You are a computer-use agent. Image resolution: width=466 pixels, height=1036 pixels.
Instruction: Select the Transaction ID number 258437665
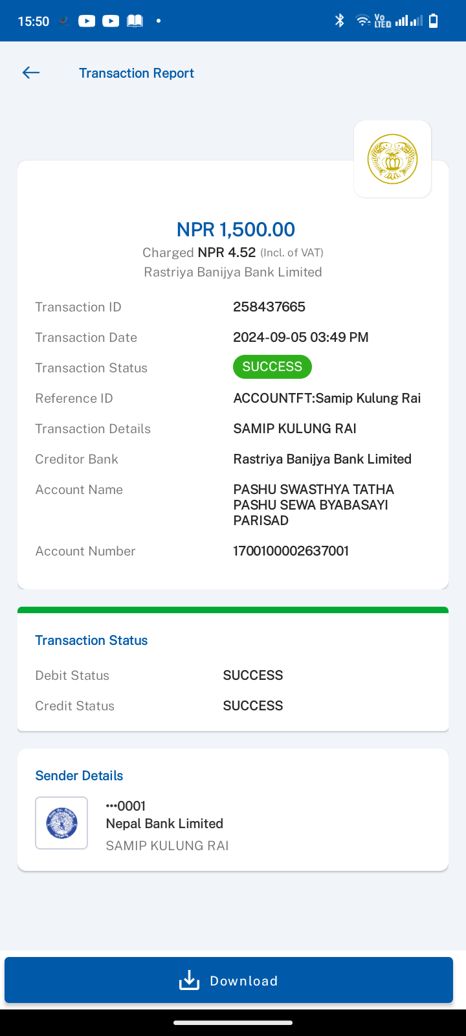pyautogui.click(x=269, y=307)
